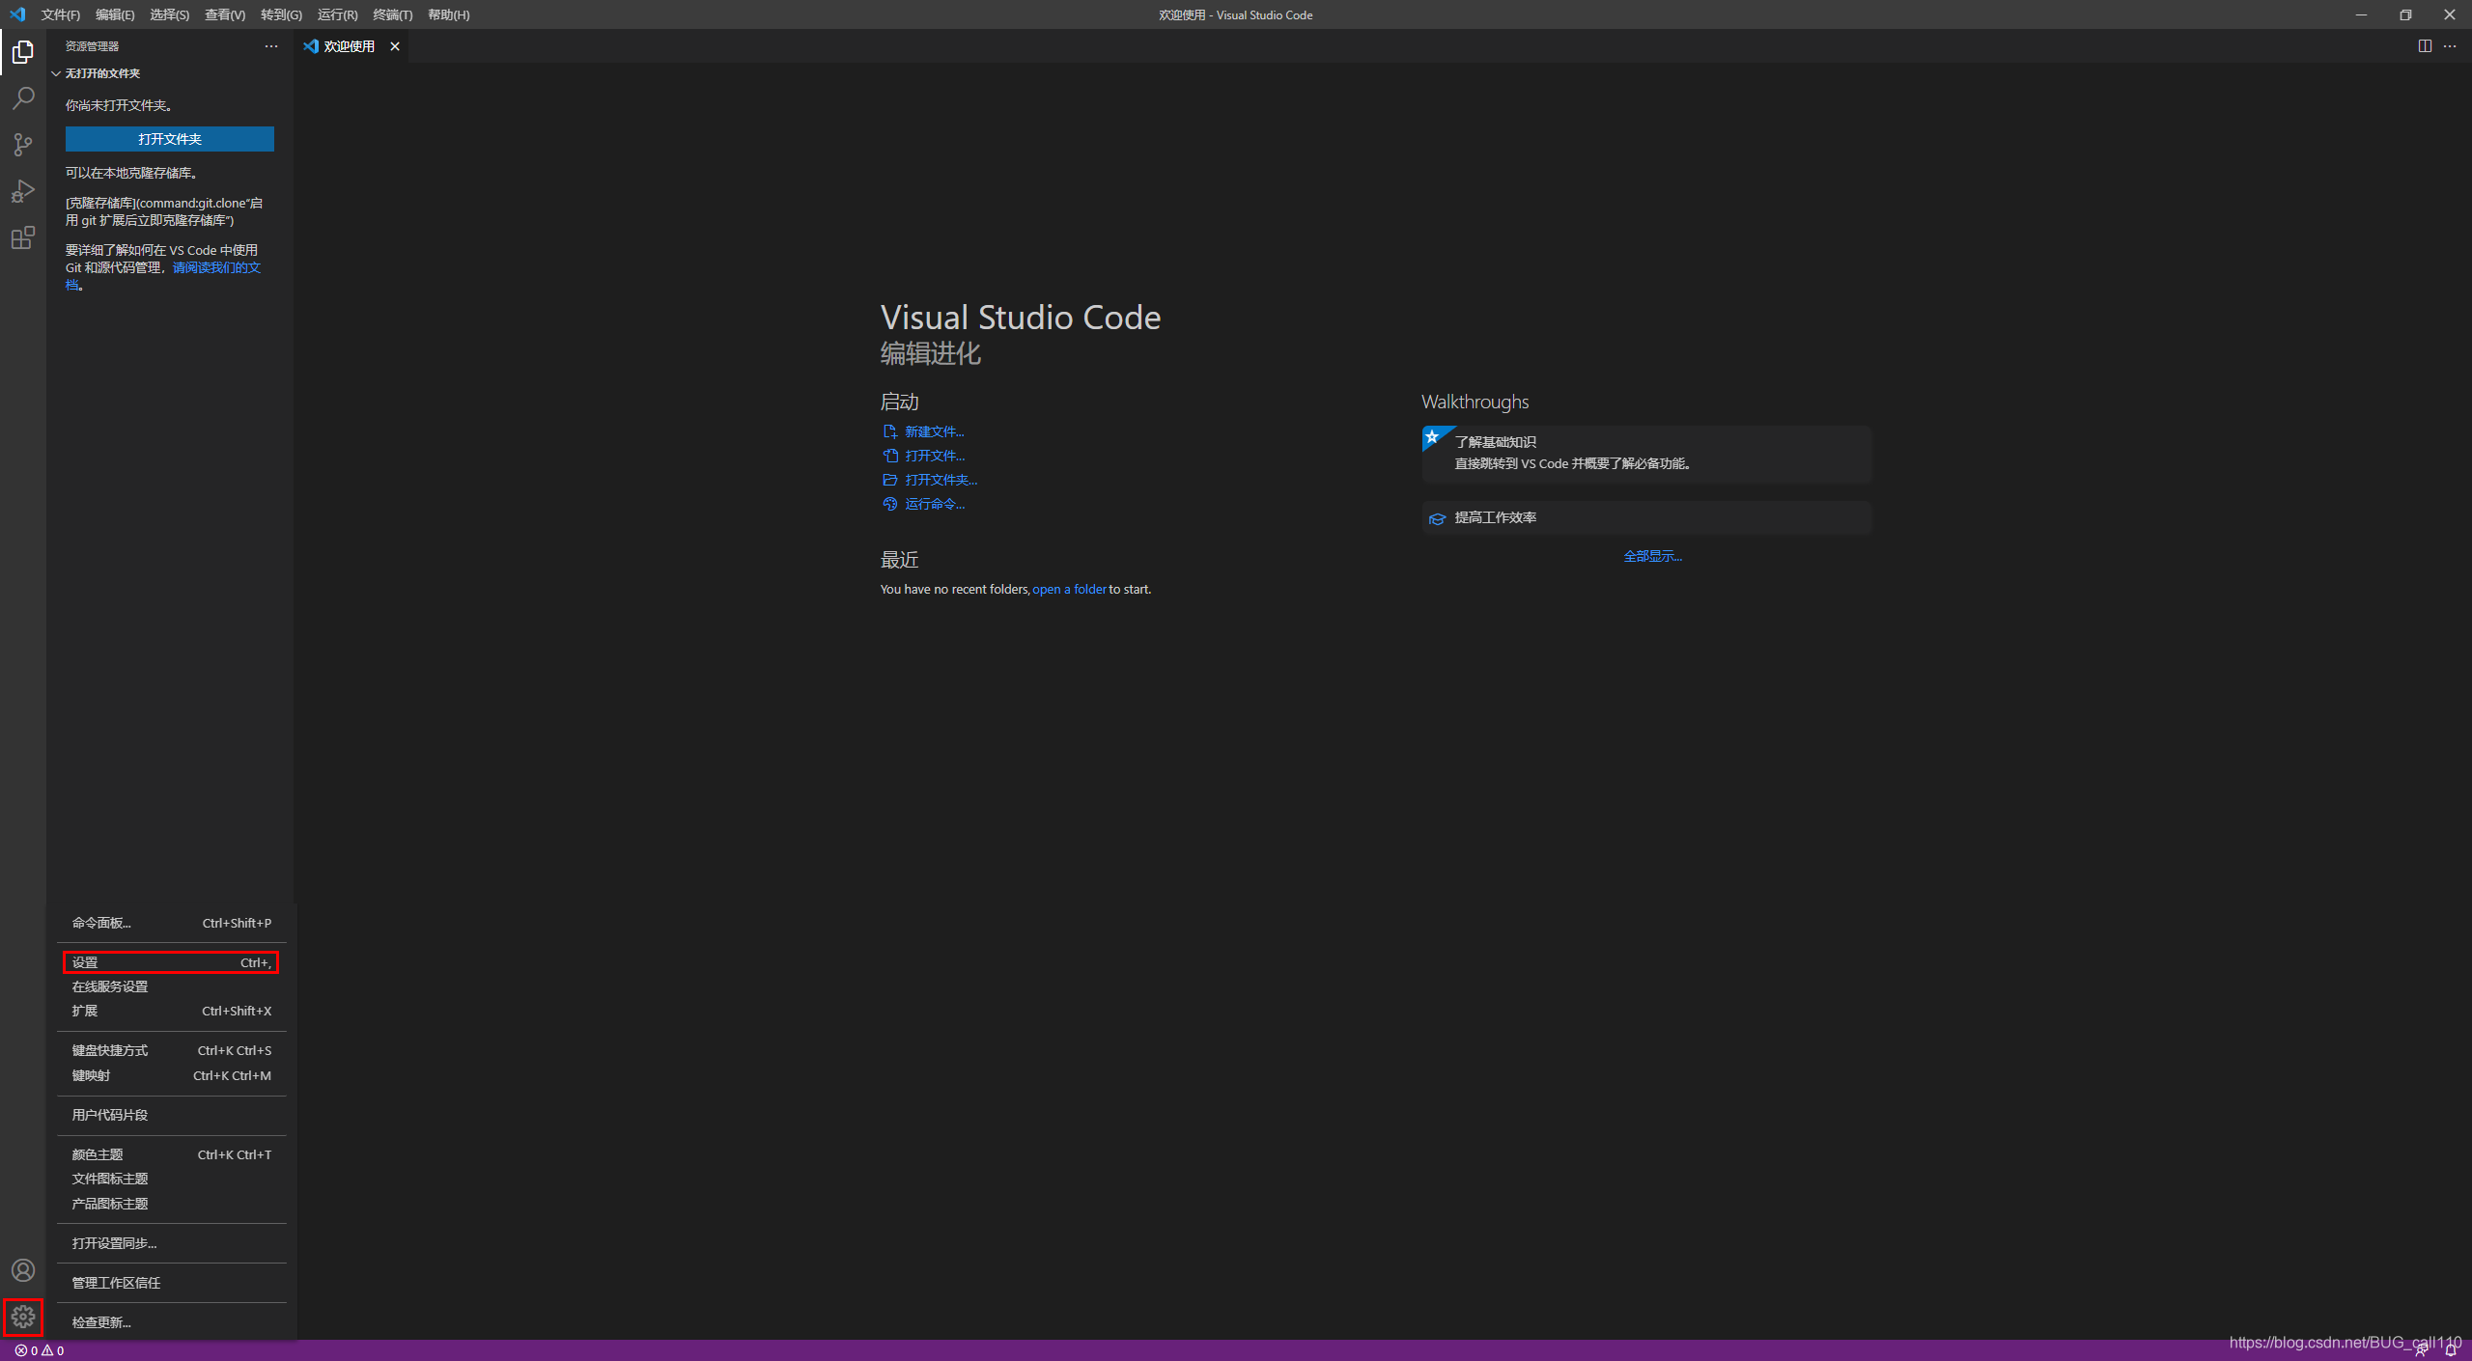2472x1361 pixels.
Task: Choose 键映射 menu entry
Action: 172,1075
